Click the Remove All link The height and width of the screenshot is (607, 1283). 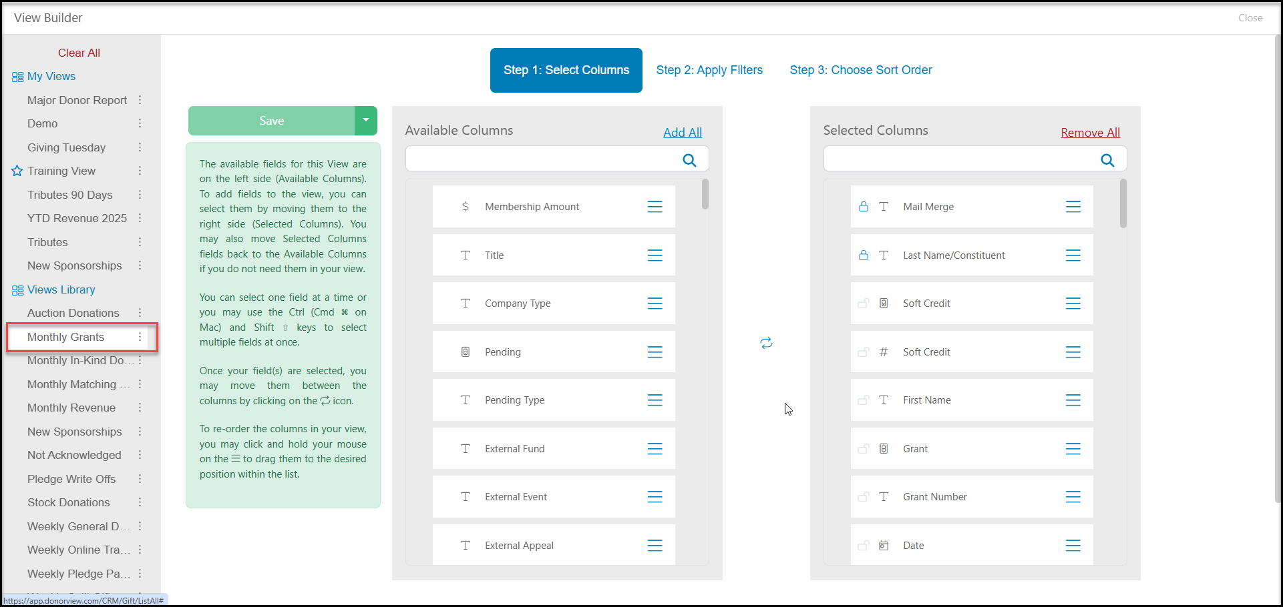[1090, 133]
